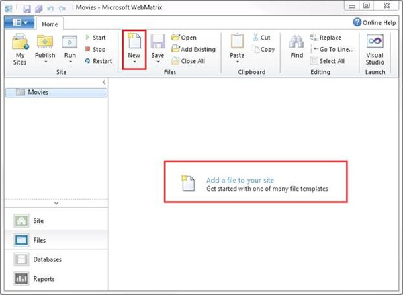
Task: Switch to the Site workspace
Action: coord(56,220)
